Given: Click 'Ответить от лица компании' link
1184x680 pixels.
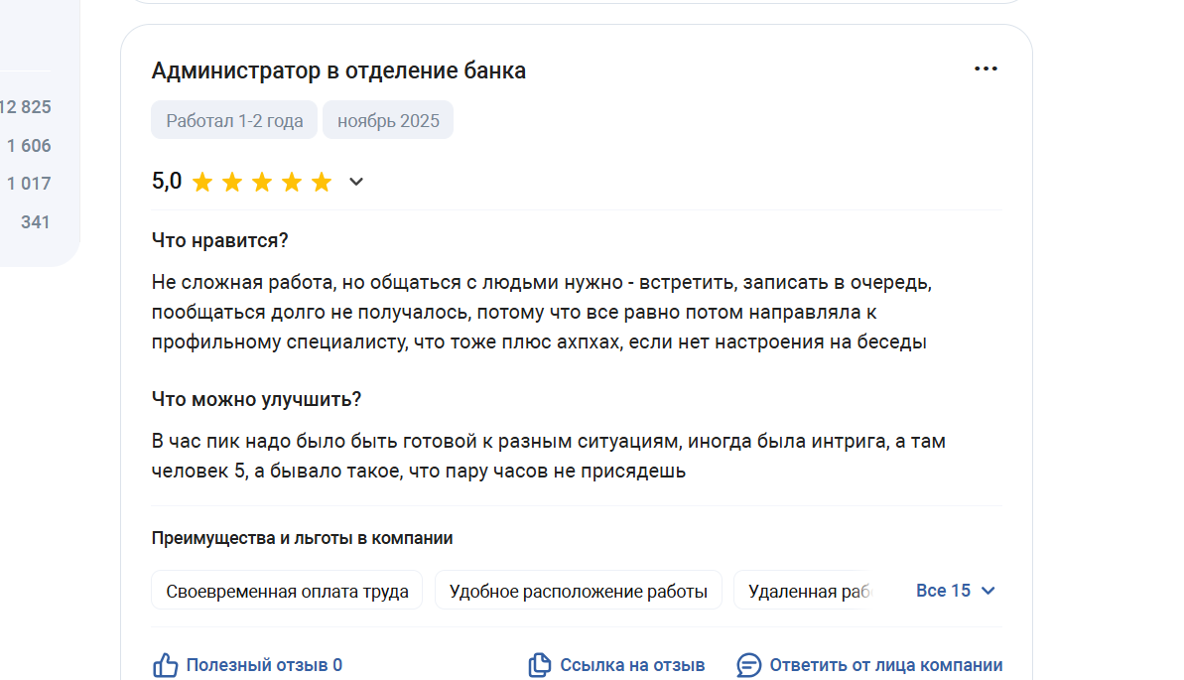Looking at the screenshot, I should [885, 665].
